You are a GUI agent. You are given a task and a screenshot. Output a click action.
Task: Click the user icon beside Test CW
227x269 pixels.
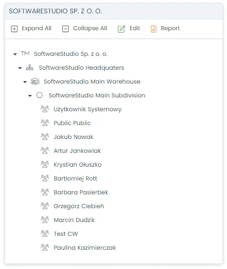tap(45, 234)
